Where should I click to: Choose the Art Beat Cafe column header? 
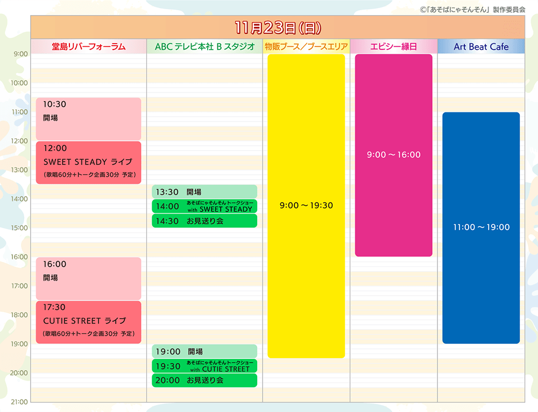(481, 47)
